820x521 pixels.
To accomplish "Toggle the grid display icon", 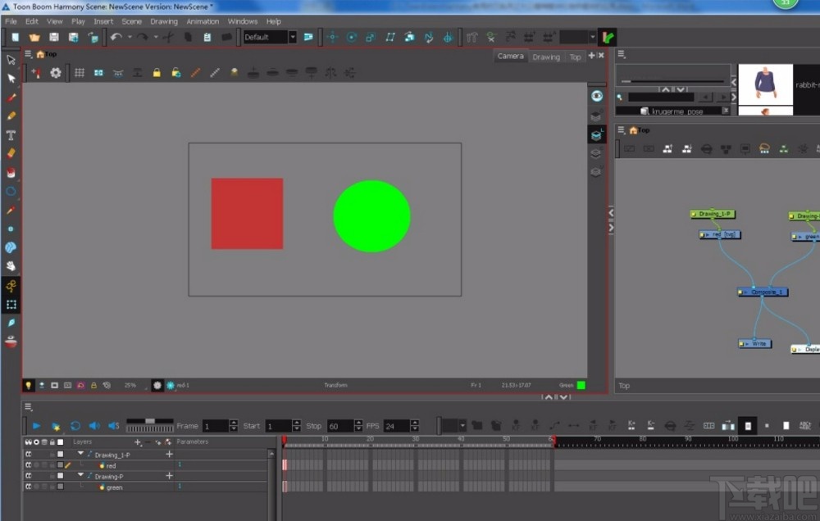I will 80,73.
